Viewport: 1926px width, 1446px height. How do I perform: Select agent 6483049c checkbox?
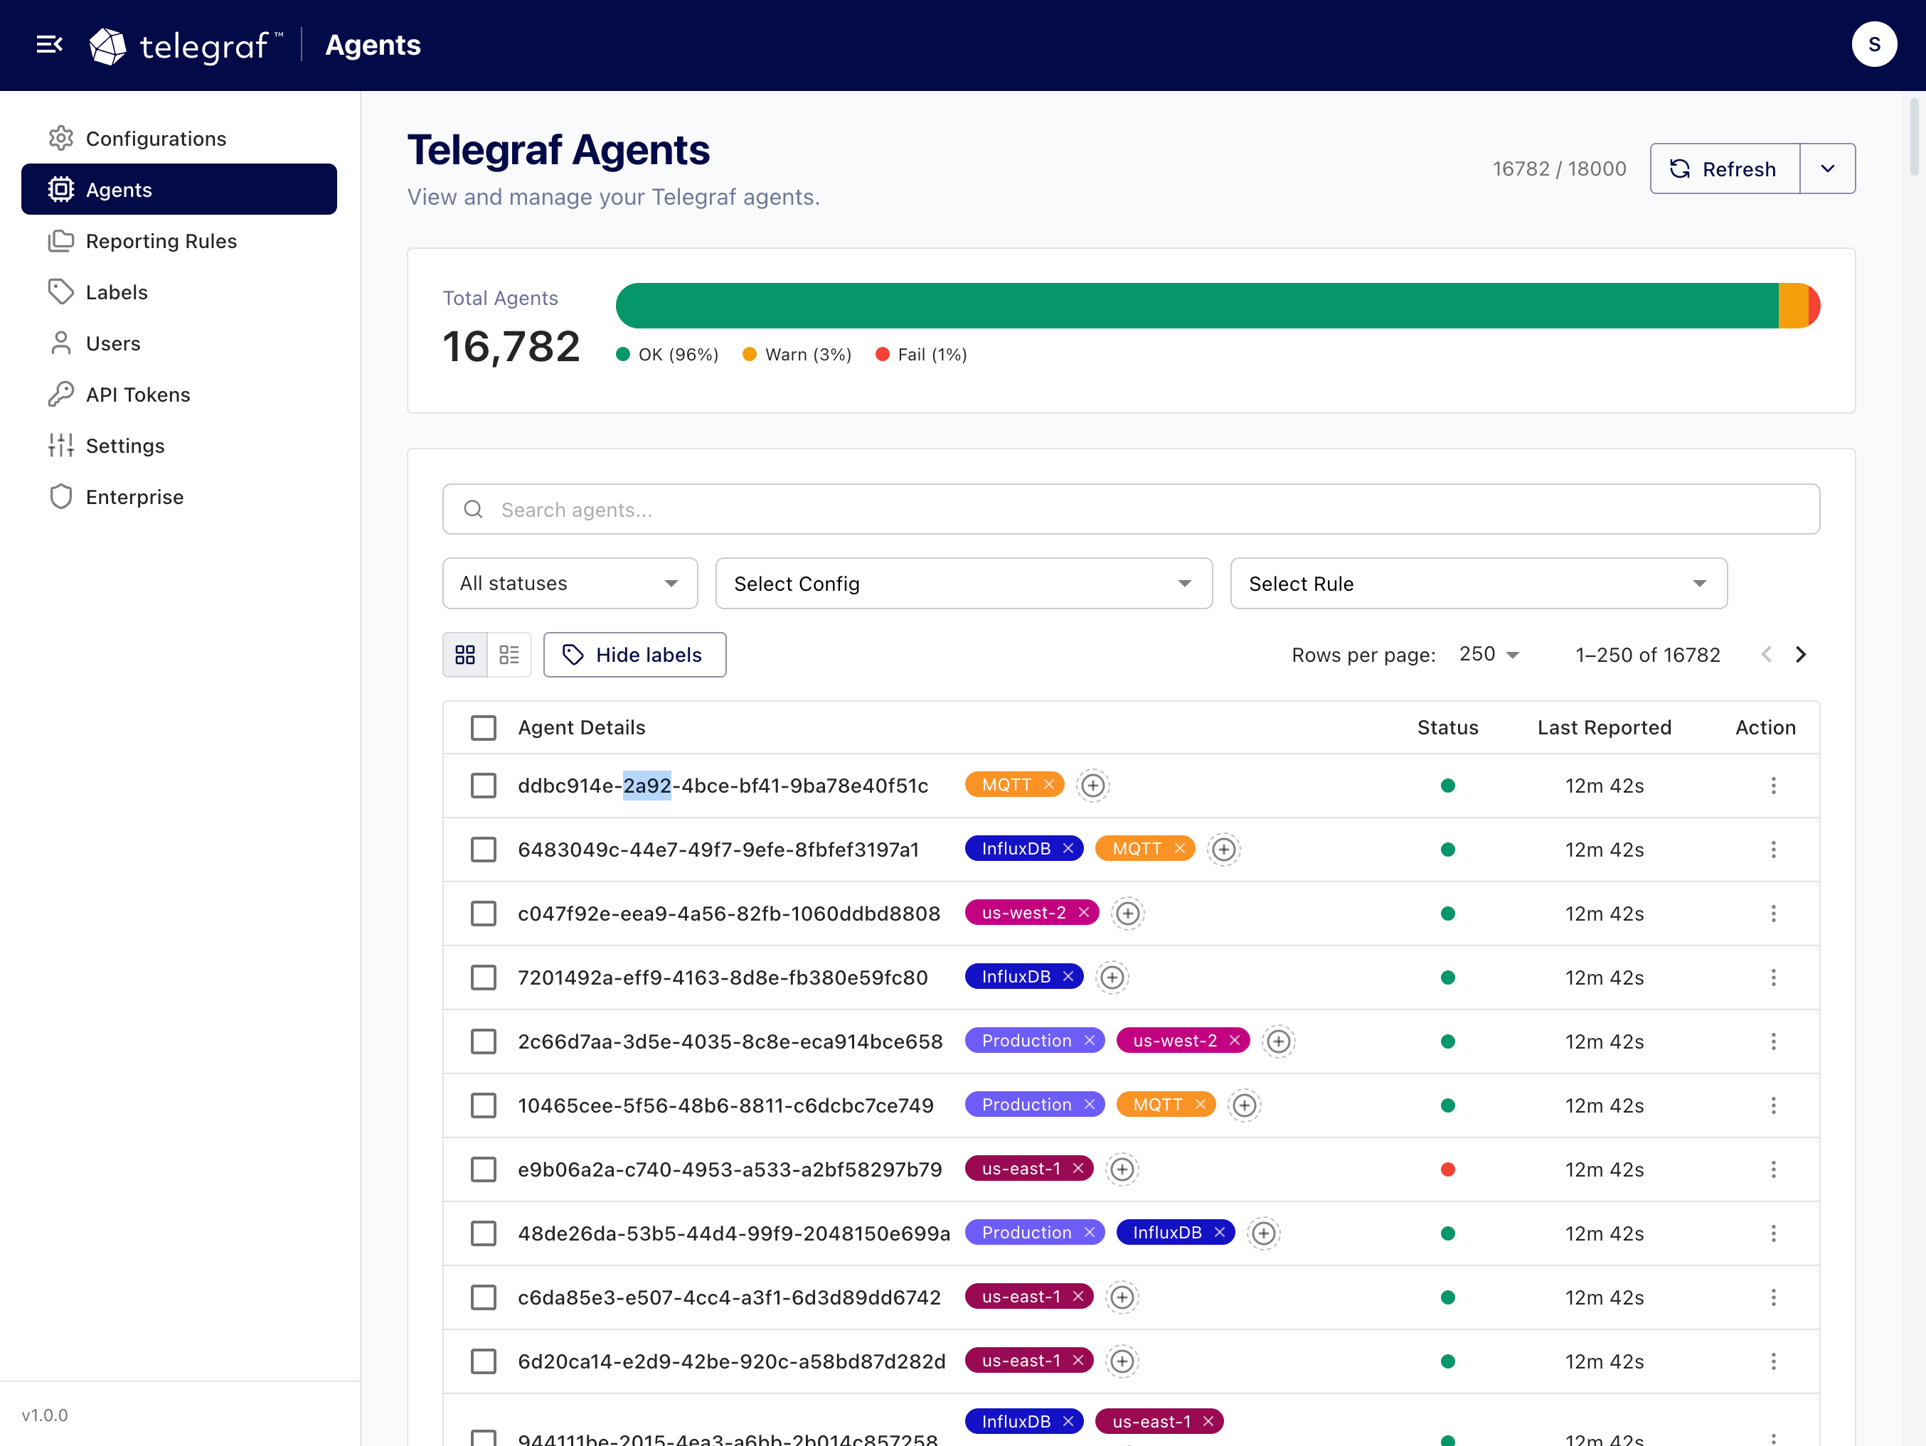(483, 849)
